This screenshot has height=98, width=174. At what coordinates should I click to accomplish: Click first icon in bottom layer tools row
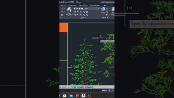(x=75, y=15)
